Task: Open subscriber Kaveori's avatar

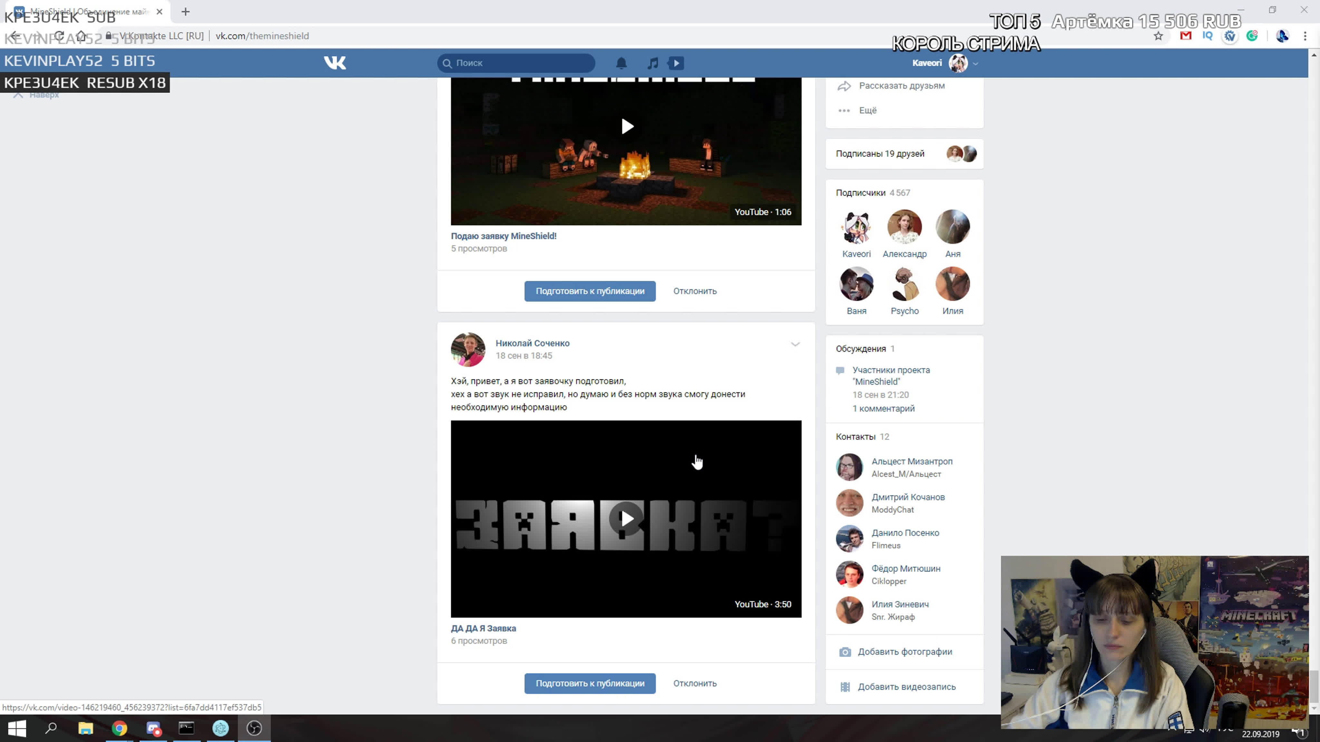Action: click(856, 226)
